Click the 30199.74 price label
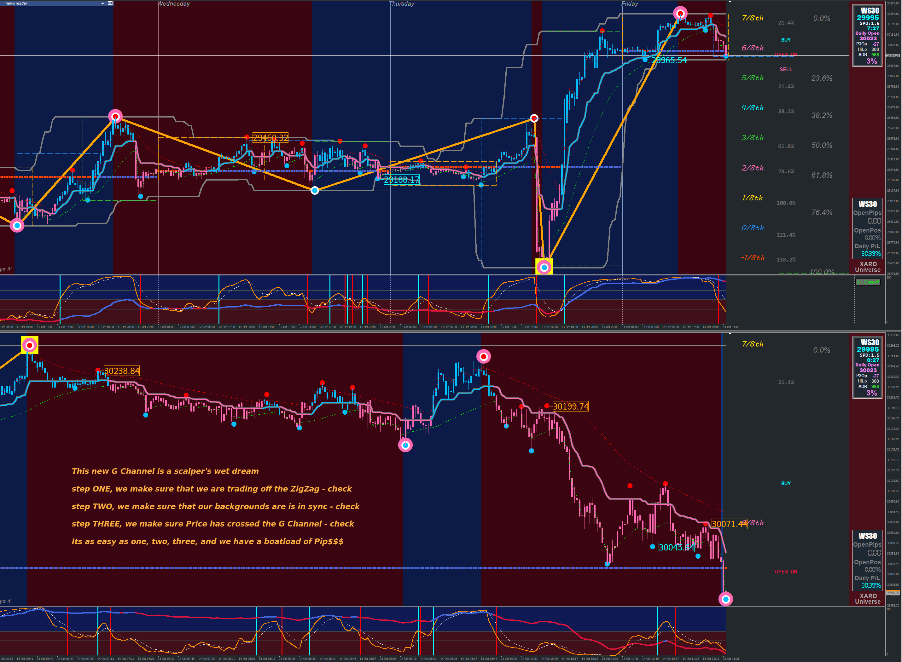This screenshot has width=902, height=662. coord(570,407)
